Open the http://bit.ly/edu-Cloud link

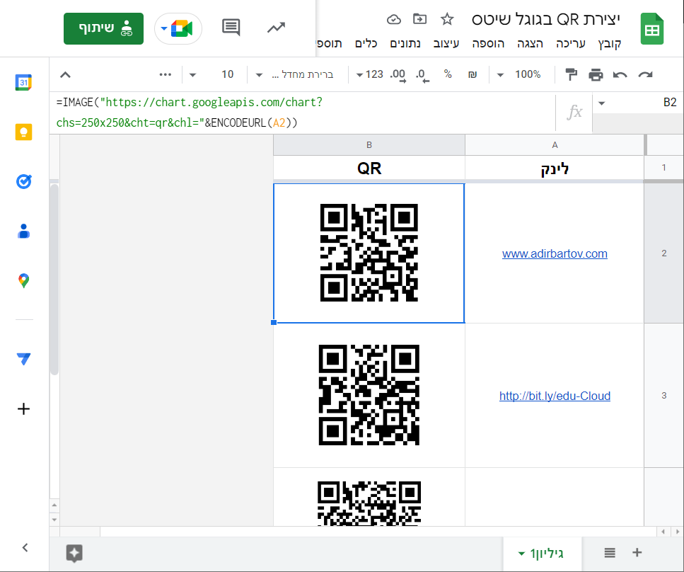[555, 396]
